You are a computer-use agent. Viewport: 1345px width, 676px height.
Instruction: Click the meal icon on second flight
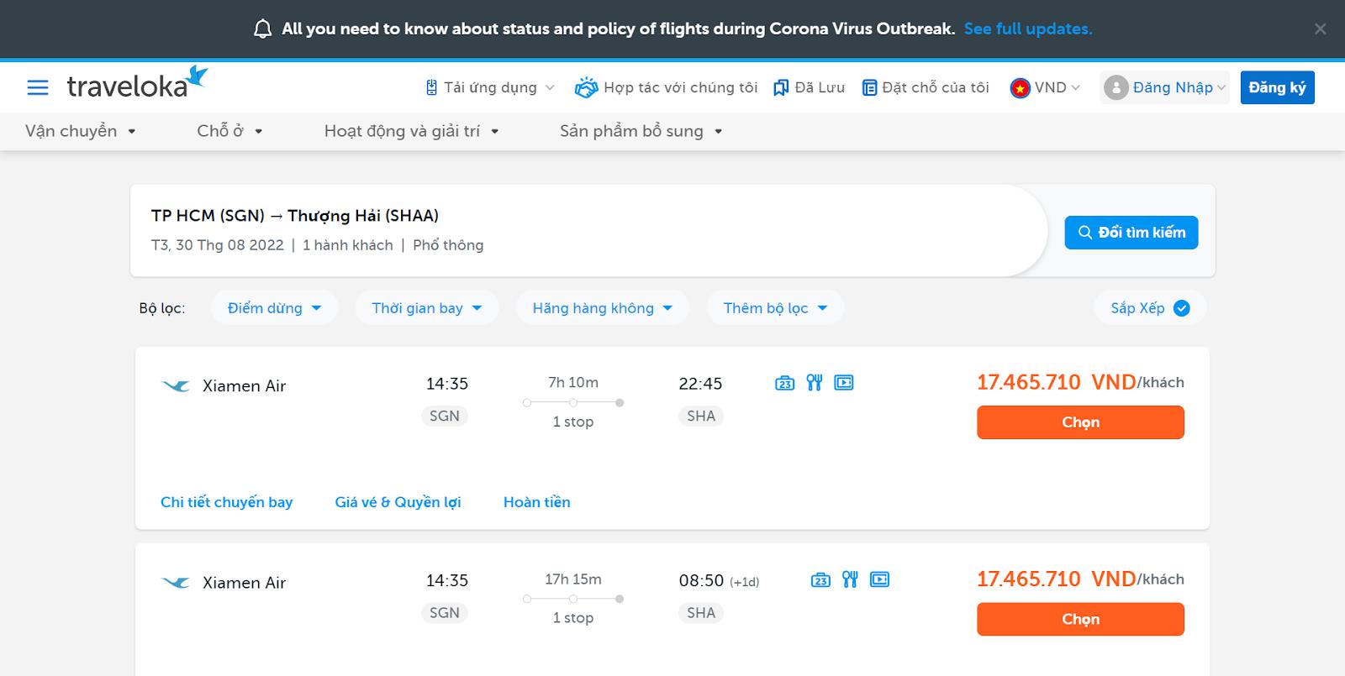[850, 579]
